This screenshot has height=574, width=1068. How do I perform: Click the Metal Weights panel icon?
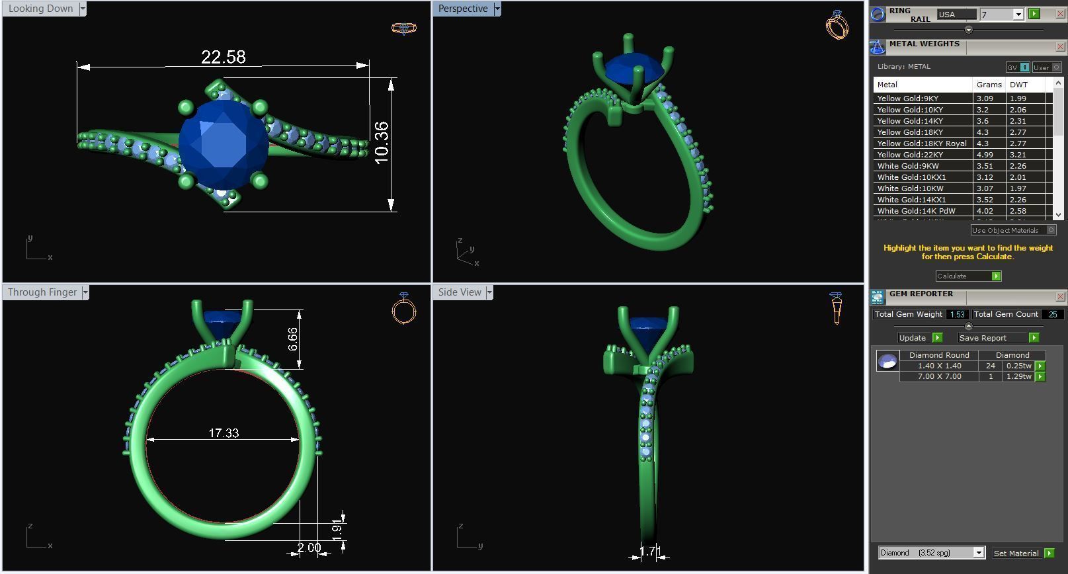(x=878, y=48)
